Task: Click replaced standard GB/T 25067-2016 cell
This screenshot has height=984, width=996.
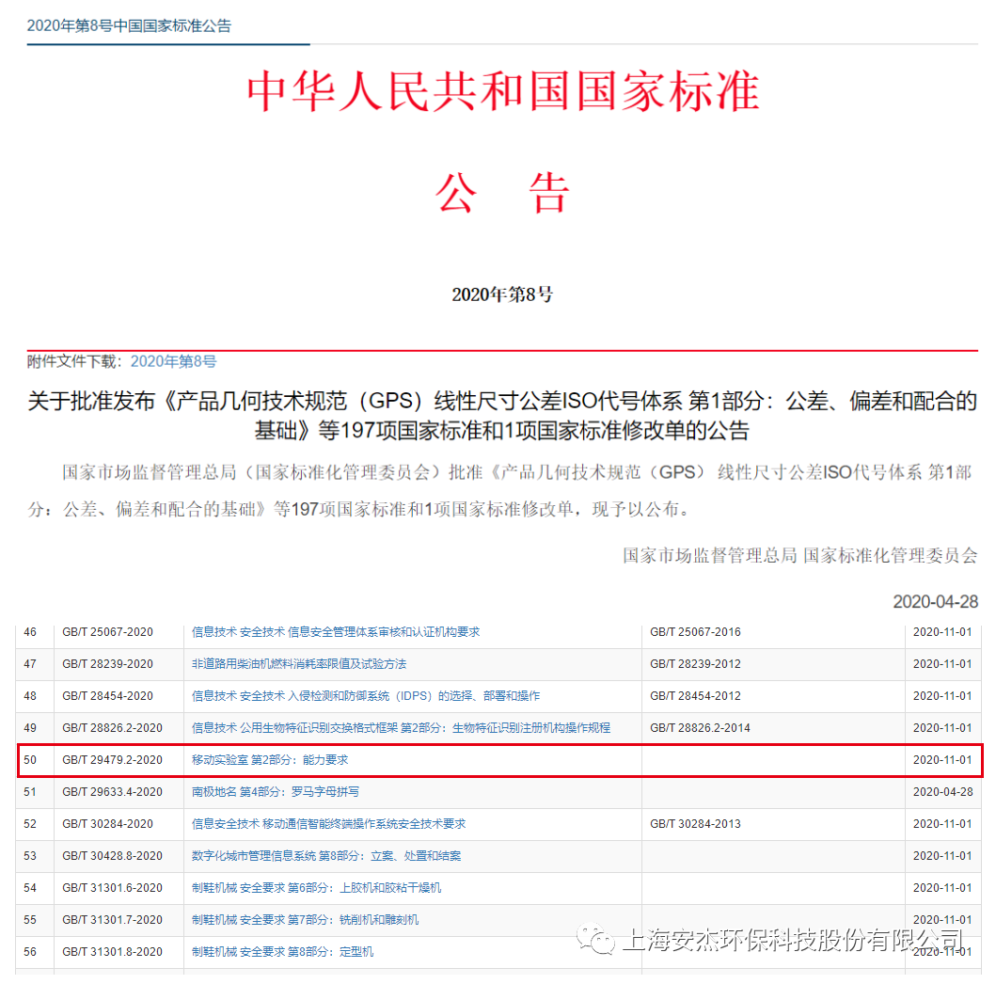Action: (695, 632)
